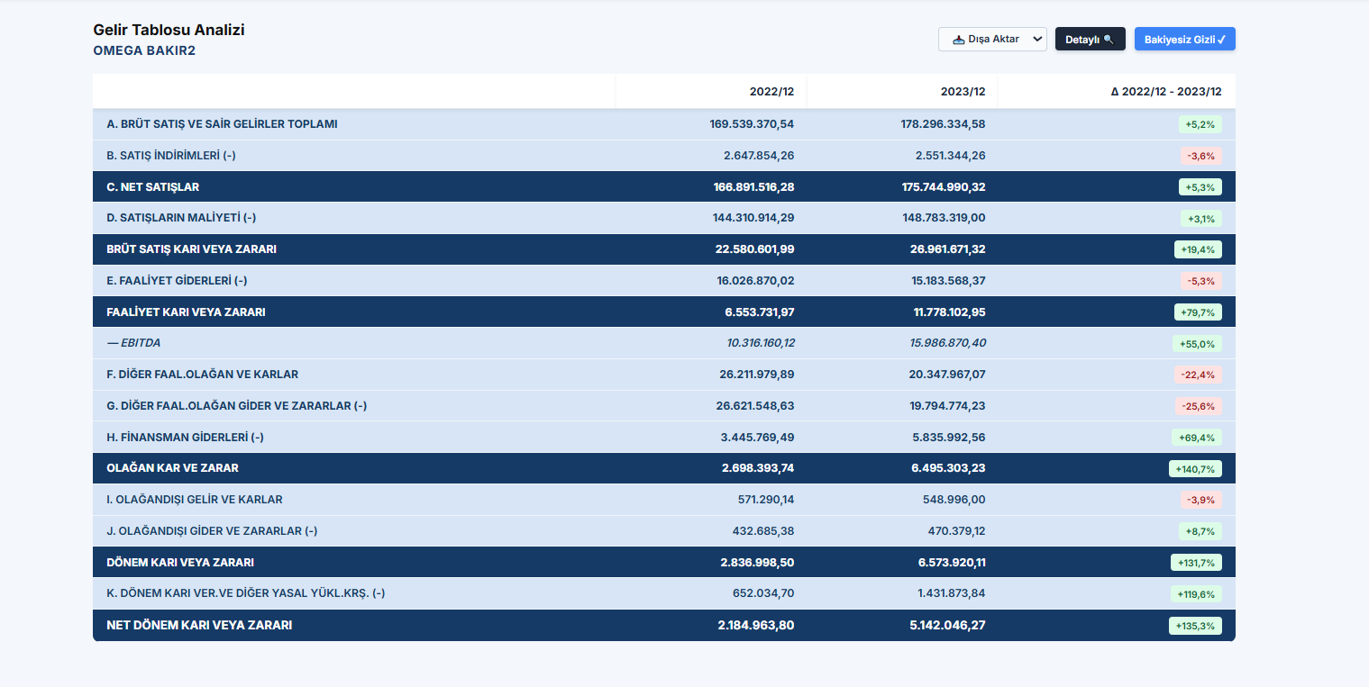Click the 15.986.870,40 EBITDA value
Screen dimensions: 1369x687
pos(948,343)
